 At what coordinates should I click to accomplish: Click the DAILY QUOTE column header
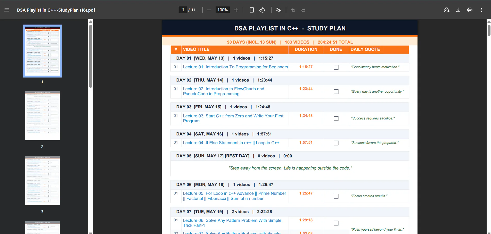[x=365, y=49]
